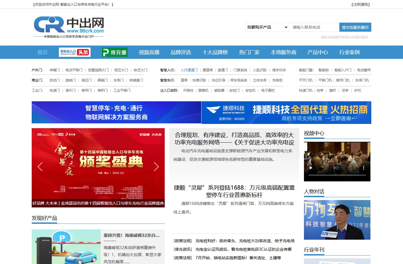403x264 pixels.
Task: Open product 重磅升级！海康威视32系自… title
Action: tap(132, 235)
